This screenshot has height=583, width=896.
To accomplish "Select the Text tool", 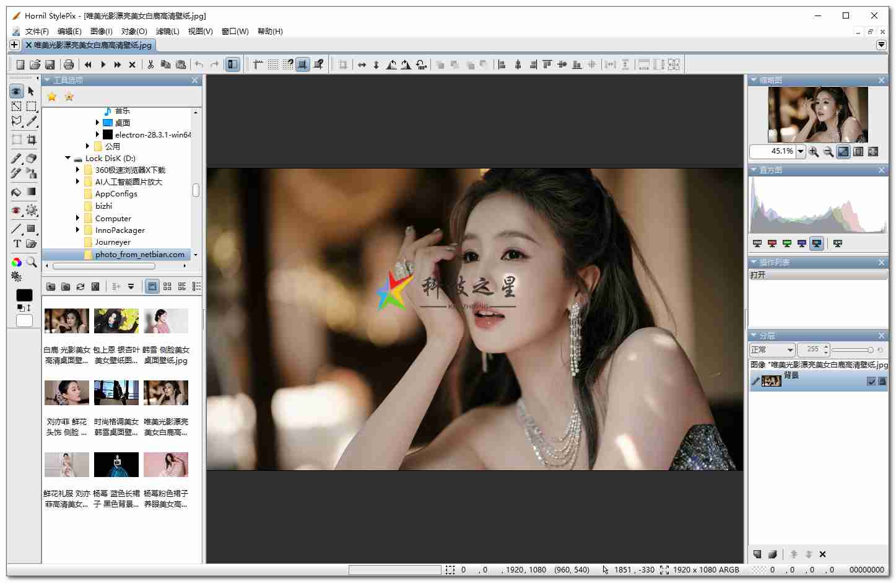I will pyautogui.click(x=16, y=244).
